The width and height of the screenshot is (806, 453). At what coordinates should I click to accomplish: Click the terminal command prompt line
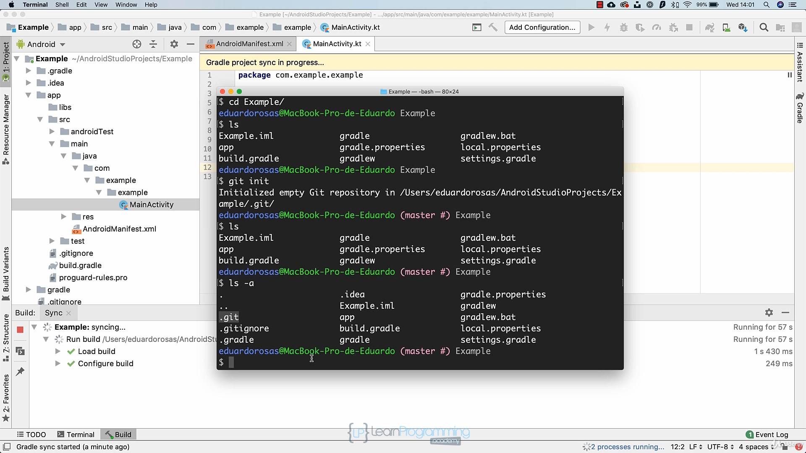pyautogui.click(x=420, y=362)
